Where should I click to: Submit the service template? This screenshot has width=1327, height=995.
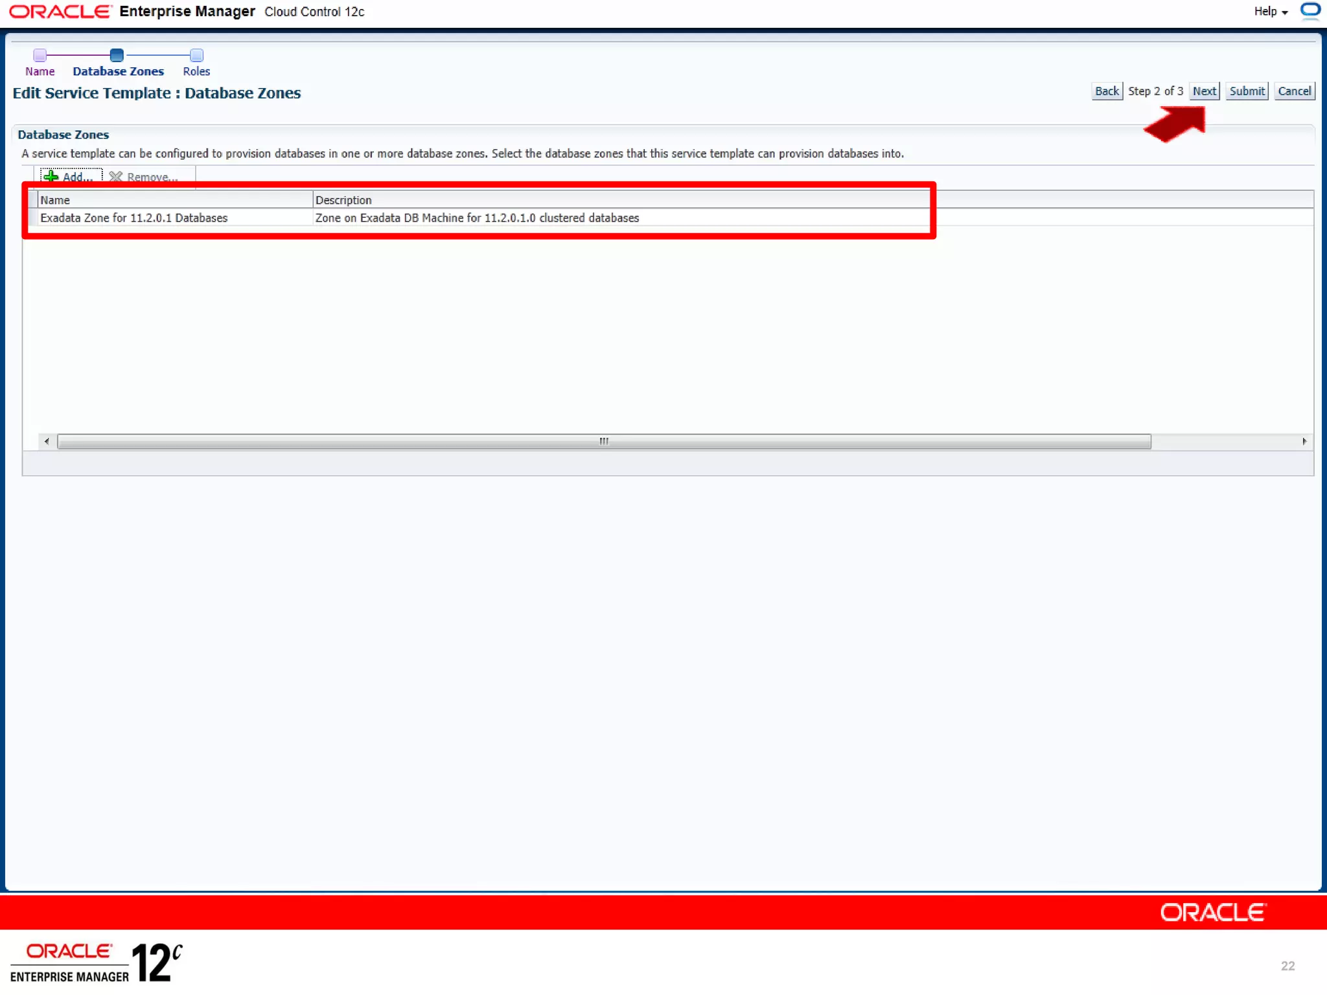coord(1247,91)
